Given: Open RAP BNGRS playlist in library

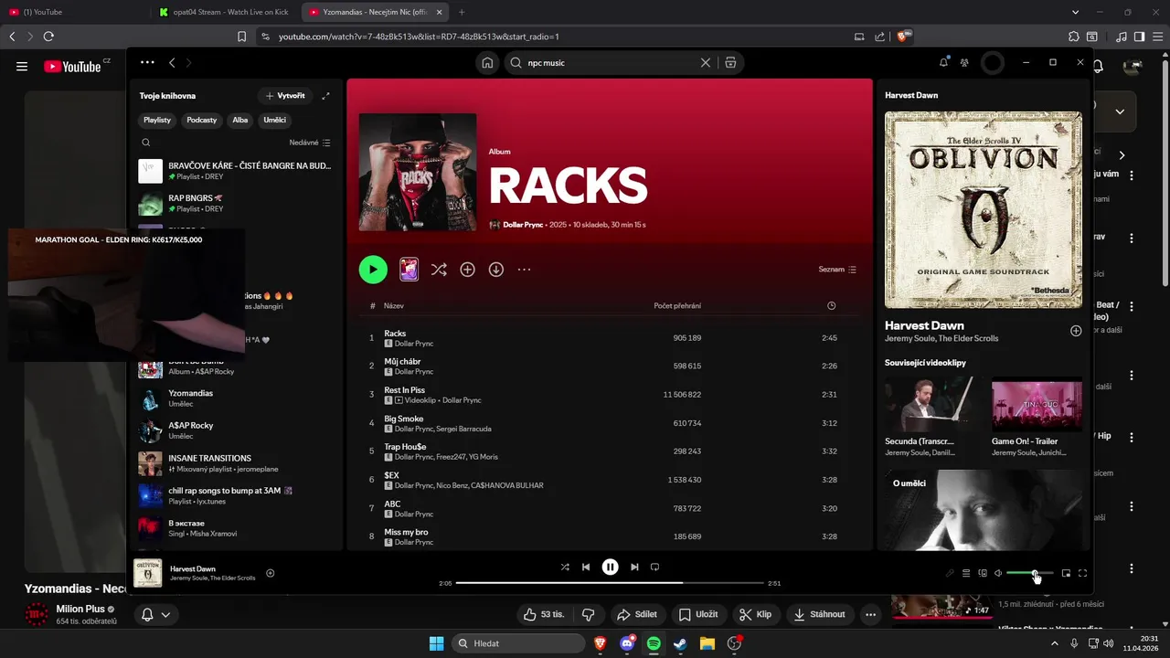Looking at the screenshot, I should click(235, 203).
